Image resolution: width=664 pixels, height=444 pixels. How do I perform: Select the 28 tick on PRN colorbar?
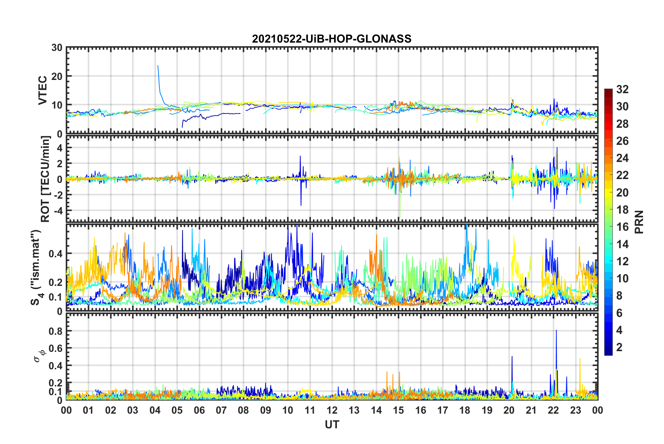622,124
